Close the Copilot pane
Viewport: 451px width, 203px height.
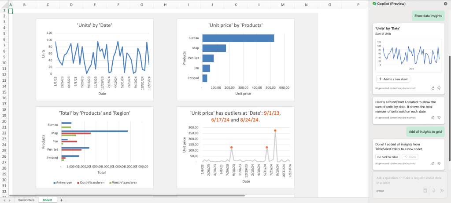(446, 3)
